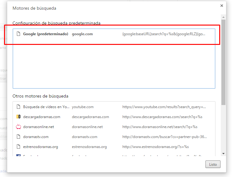Viewport: 238px width, 177px height.
Task: Select the descargadoramas.com engine name
Action: coord(42,117)
